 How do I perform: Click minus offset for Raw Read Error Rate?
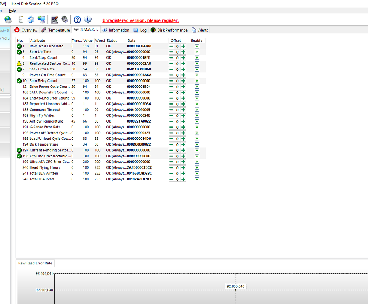[x=171, y=46]
